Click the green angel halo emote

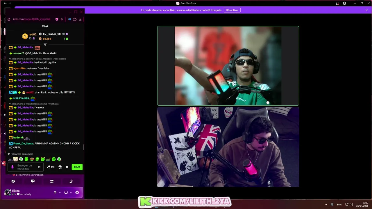[43, 159]
